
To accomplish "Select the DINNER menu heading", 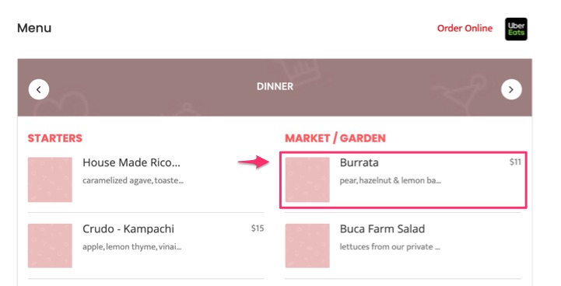I will [x=275, y=86].
